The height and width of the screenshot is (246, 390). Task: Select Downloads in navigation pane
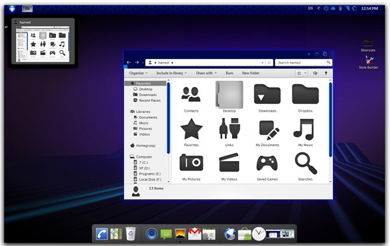tap(148, 95)
